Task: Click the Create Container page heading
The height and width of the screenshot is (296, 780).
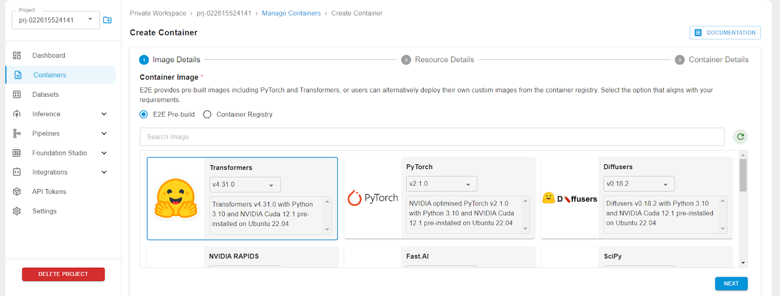Action: [163, 33]
